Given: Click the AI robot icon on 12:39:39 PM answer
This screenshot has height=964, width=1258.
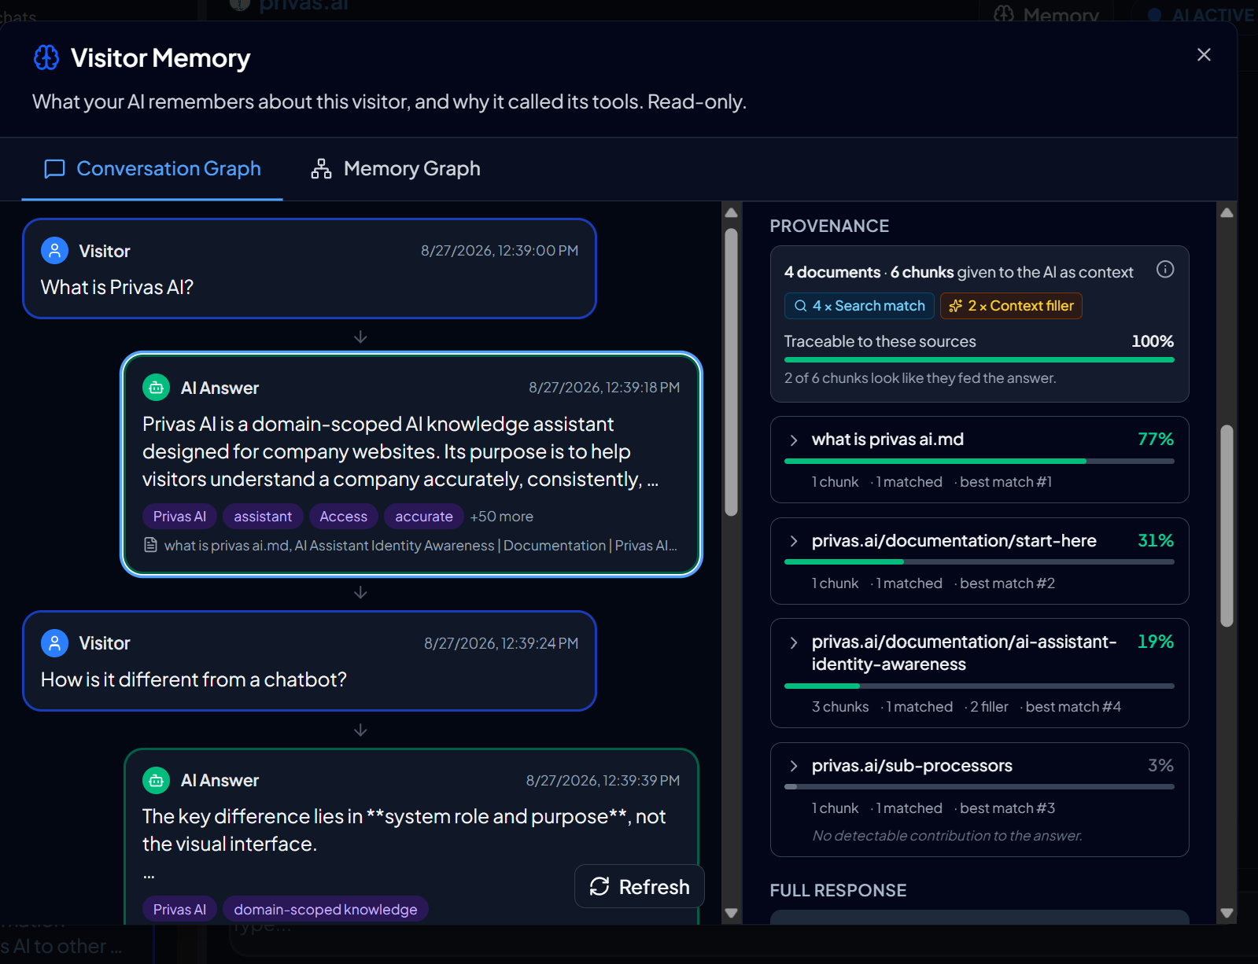Looking at the screenshot, I should pos(156,780).
